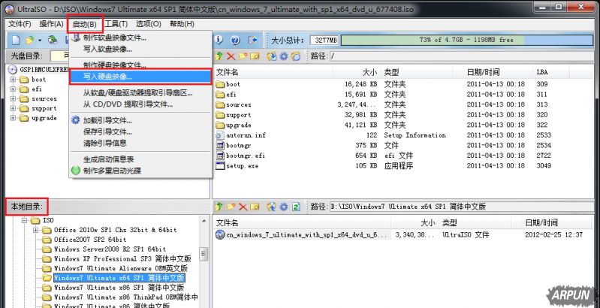Click the Help question mark toolbar icon
Screen dimensions: 600x308
pyautogui.click(x=235, y=40)
